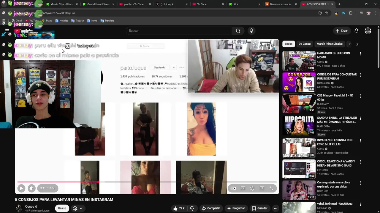The image size is (380, 213).
Task: Like the video with 79 k thumbs up
Action: point(179,208)
